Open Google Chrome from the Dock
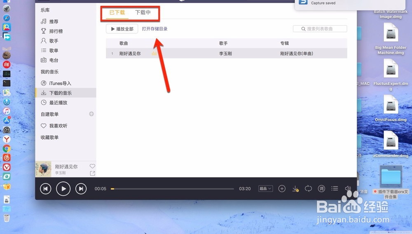Viewport: 412px width, 234px height. (x=7, y=148)
